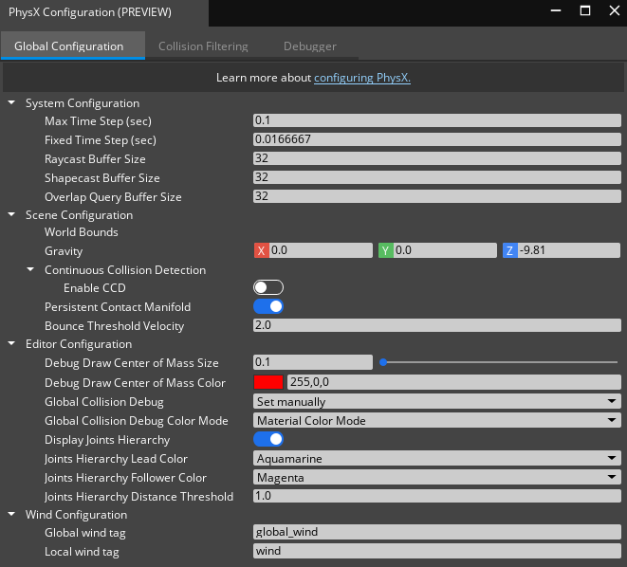Click the Debug Draw Center of Mass Size slider

[x=499, y=362]
